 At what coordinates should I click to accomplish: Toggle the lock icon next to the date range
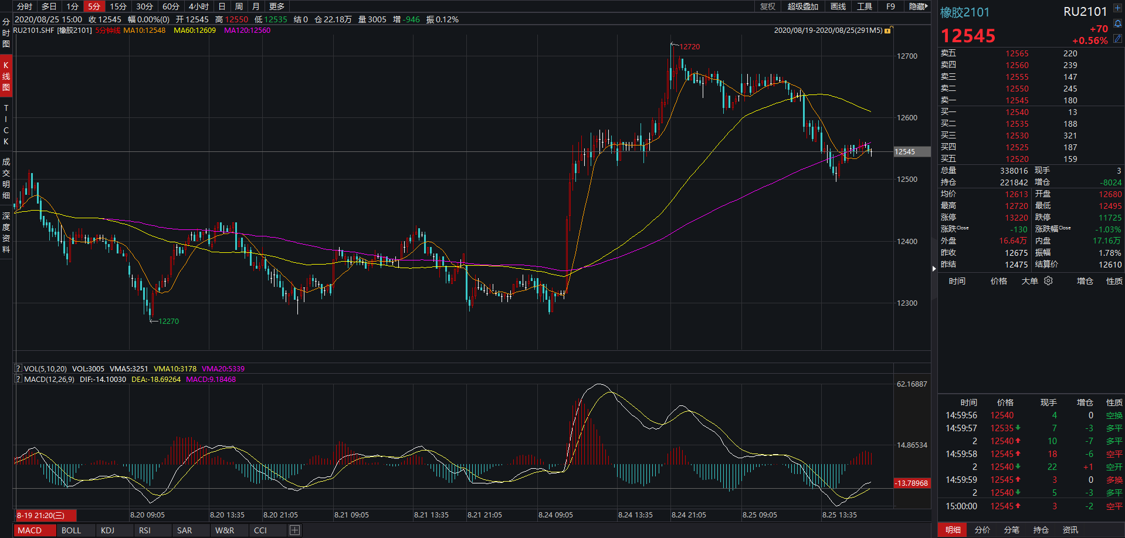pyautogui.click(x=888, y=30)
